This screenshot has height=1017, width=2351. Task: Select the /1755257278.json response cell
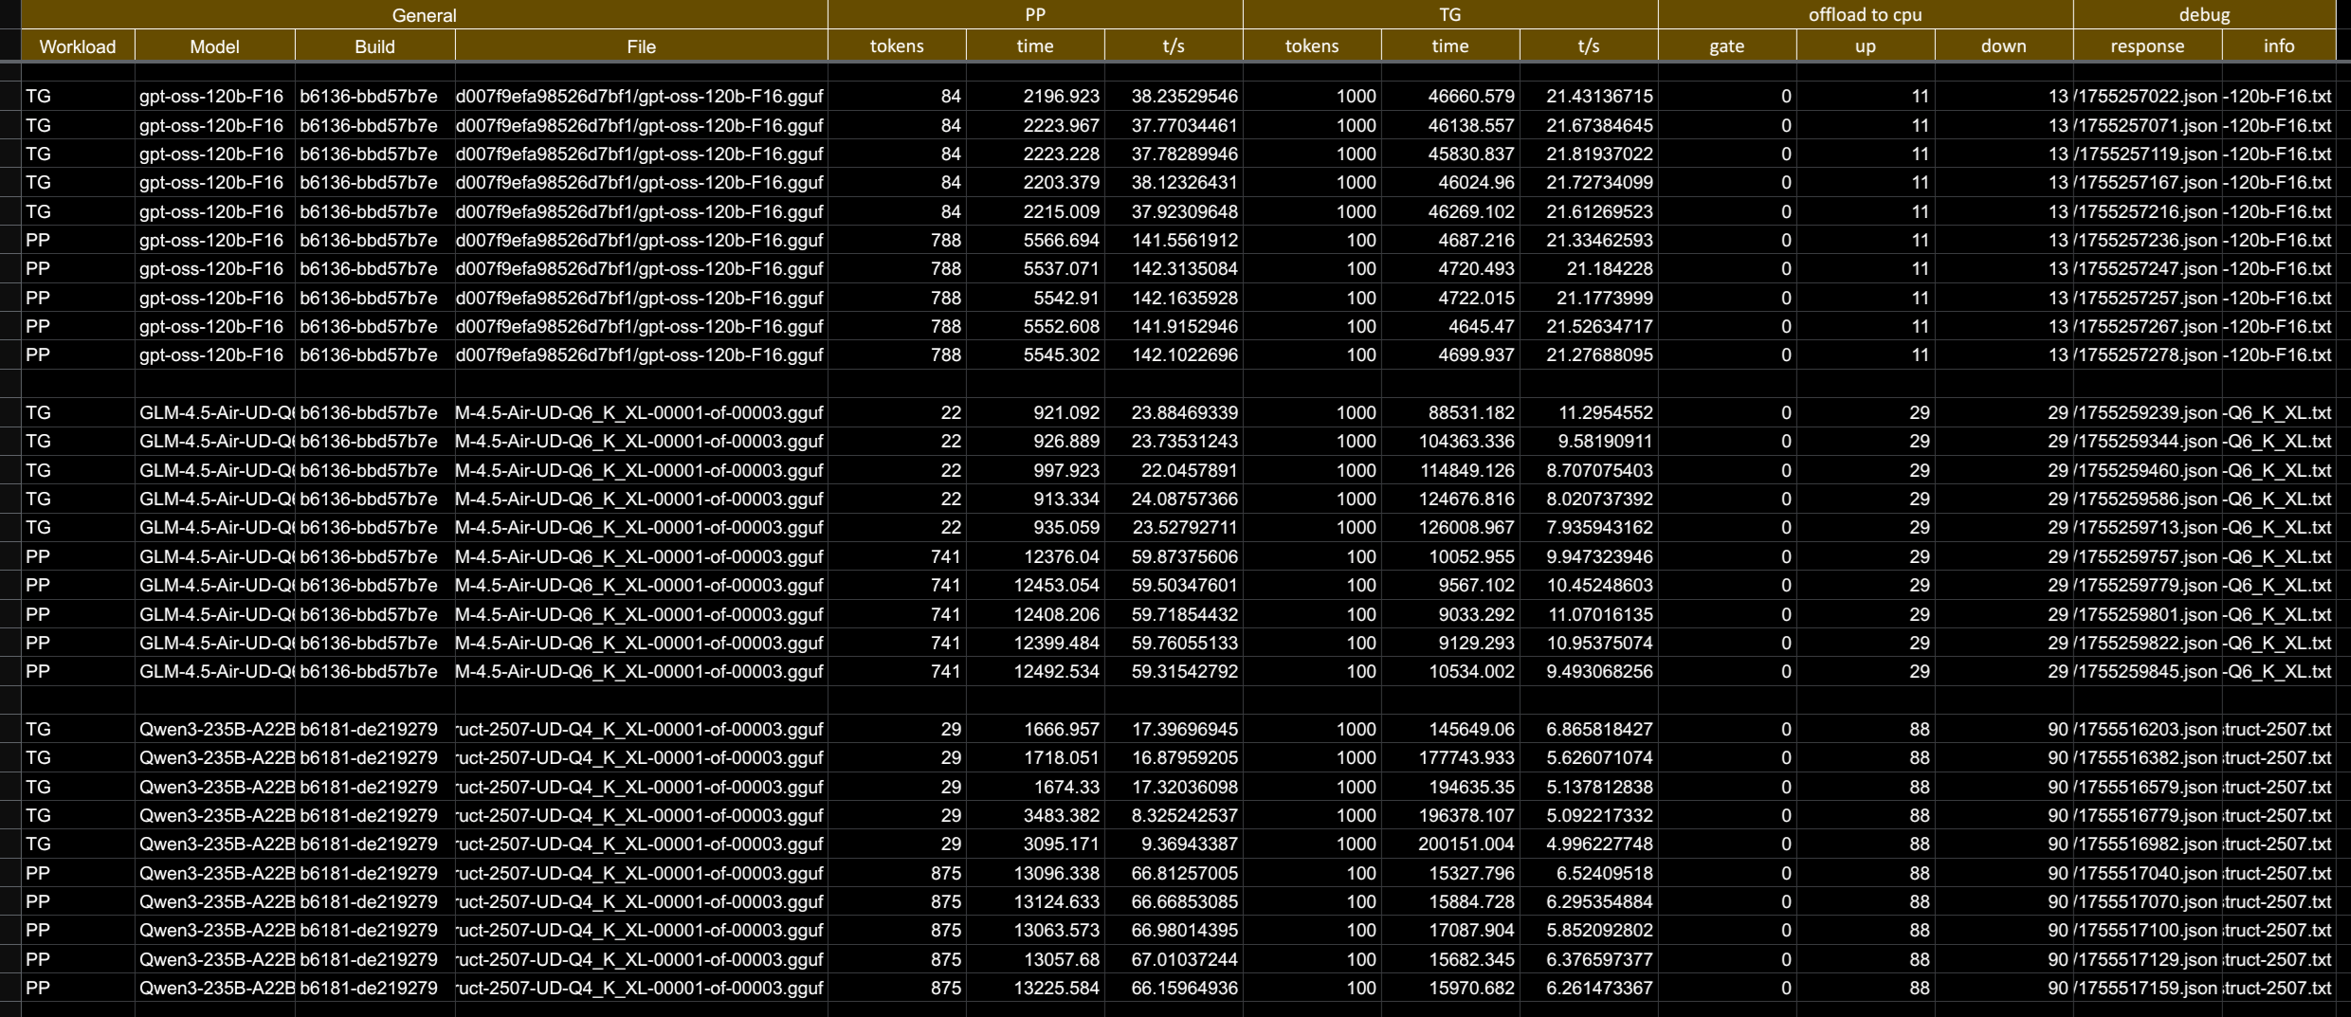point(2147,355)
